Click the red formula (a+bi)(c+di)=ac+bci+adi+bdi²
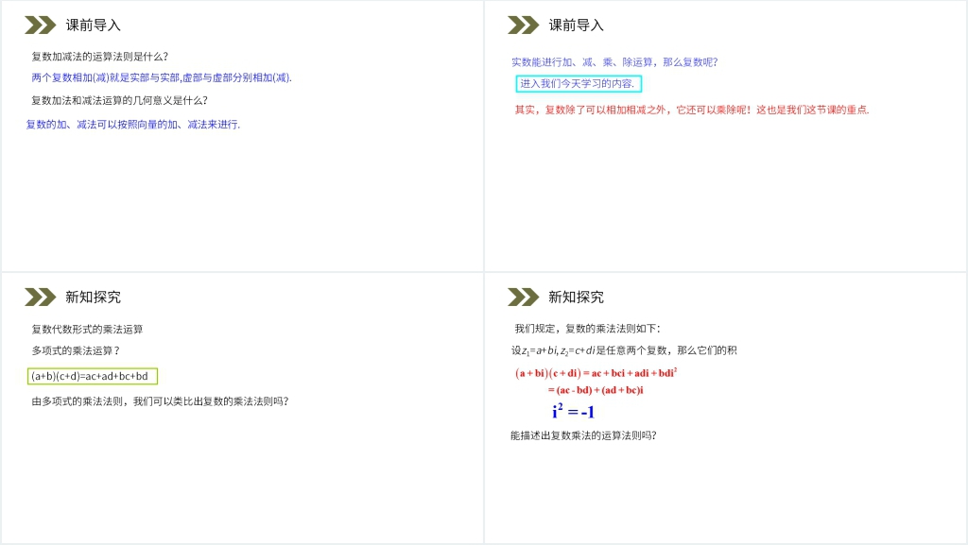Screen dimensions: 968x545 click(x=596, y=373)
